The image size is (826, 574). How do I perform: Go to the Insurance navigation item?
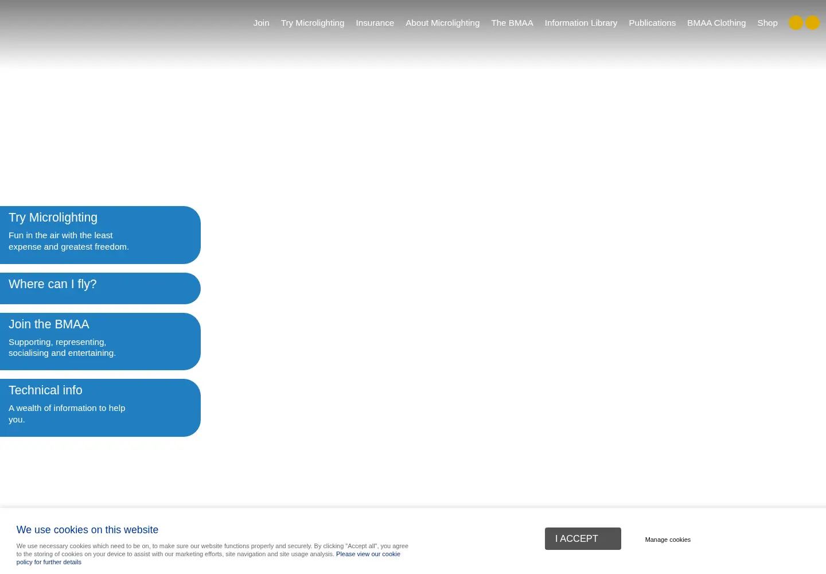375,23
